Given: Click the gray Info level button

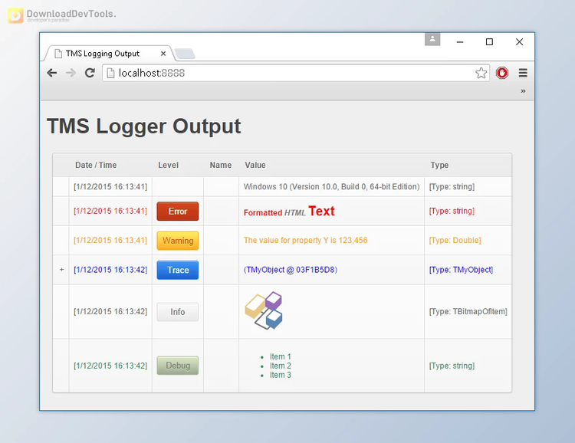Looking at the screenshot, I should 178,312.
